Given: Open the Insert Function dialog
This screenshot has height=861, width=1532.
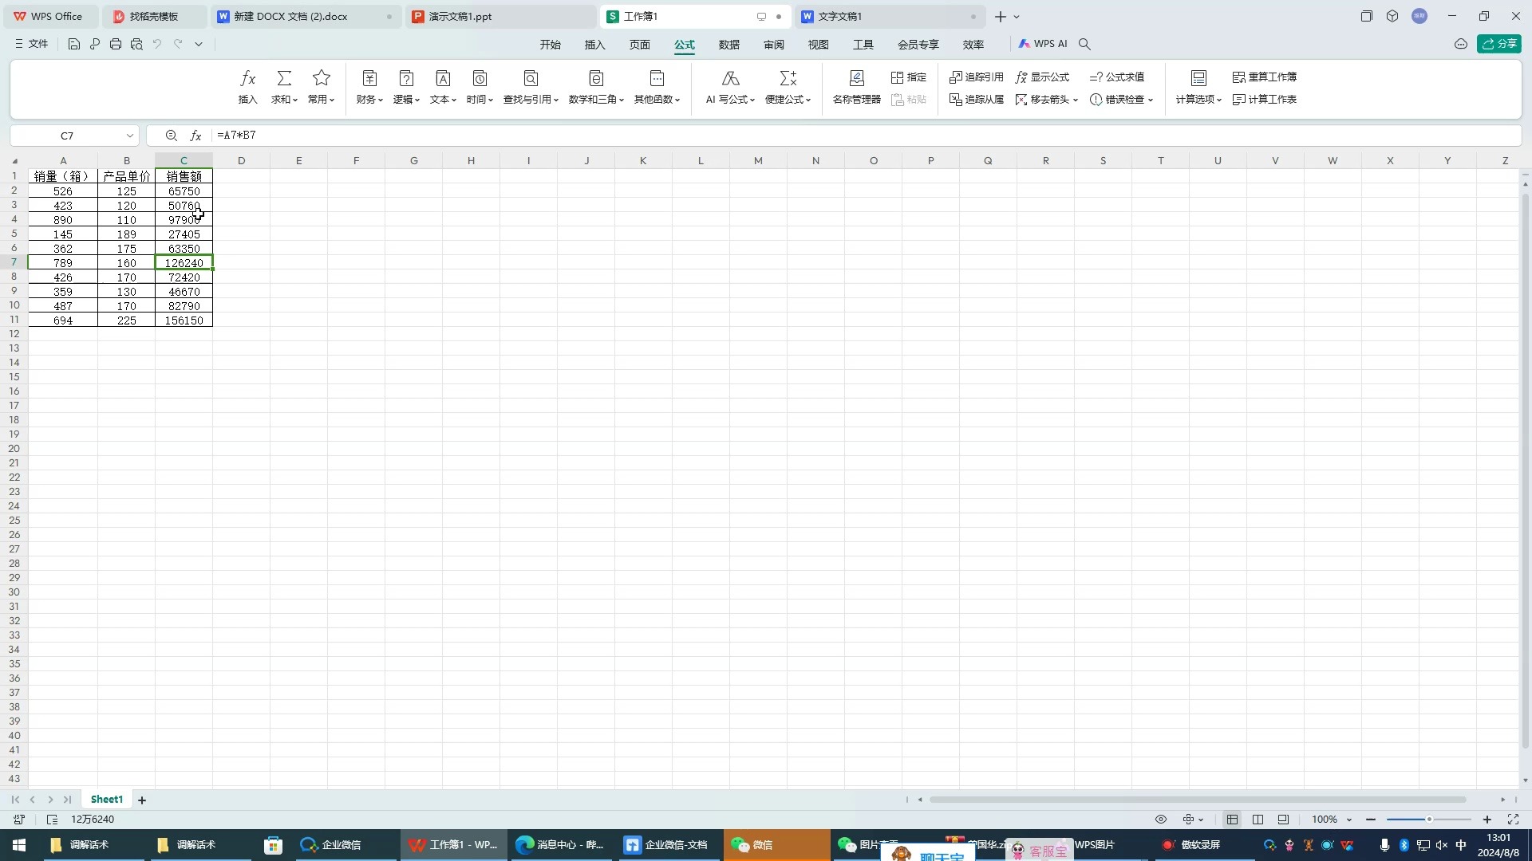Looking at the screenshot, I should pos(247,86).
